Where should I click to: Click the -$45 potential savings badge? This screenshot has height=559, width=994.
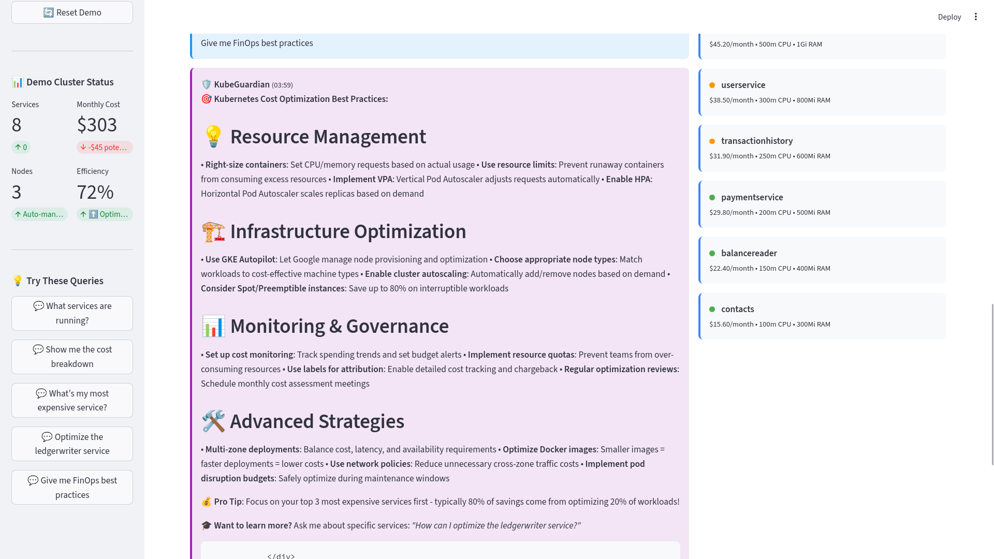coord(105,148)
